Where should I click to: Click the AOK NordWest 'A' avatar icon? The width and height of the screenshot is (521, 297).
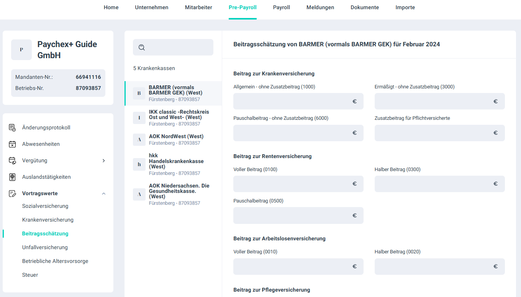point(139,140)
